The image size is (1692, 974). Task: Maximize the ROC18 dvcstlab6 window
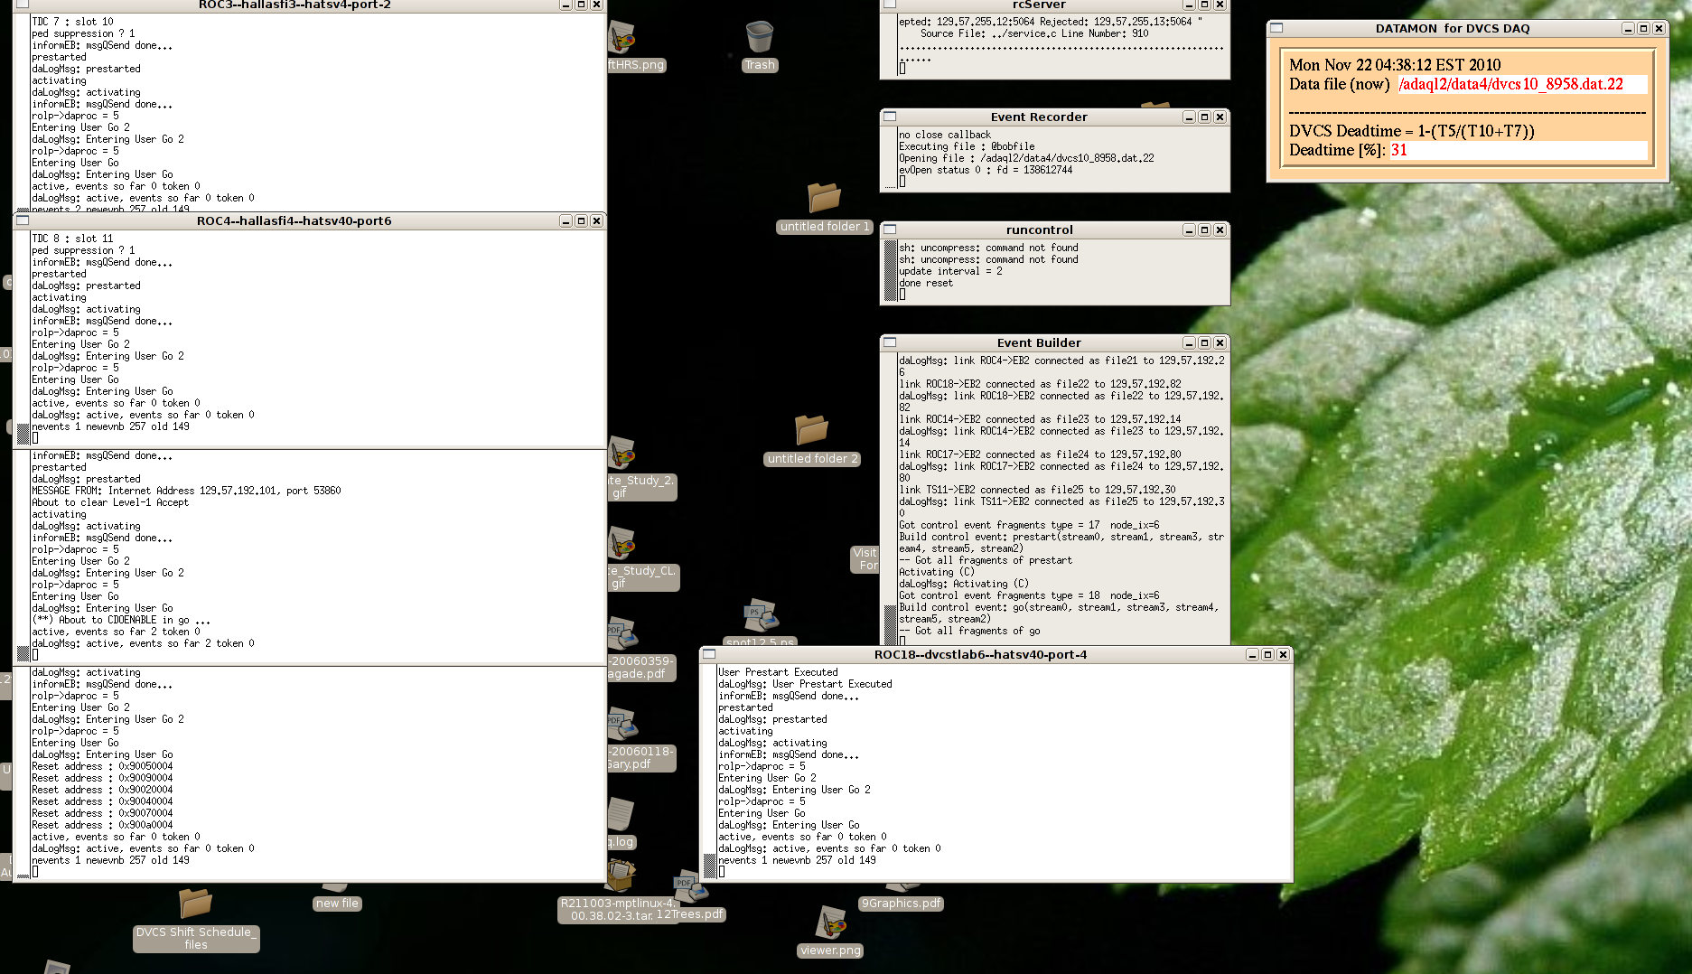[x=1267, y=654]
